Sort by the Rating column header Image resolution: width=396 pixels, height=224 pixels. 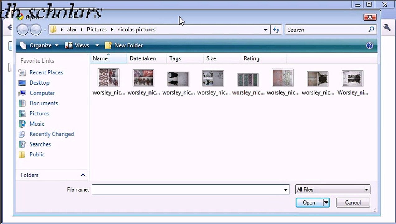click(263, 58)
